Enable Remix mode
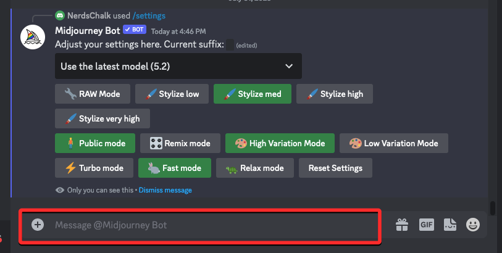This screenshot has height=253, width=502. pyautogui.click(x=180, y=143)
